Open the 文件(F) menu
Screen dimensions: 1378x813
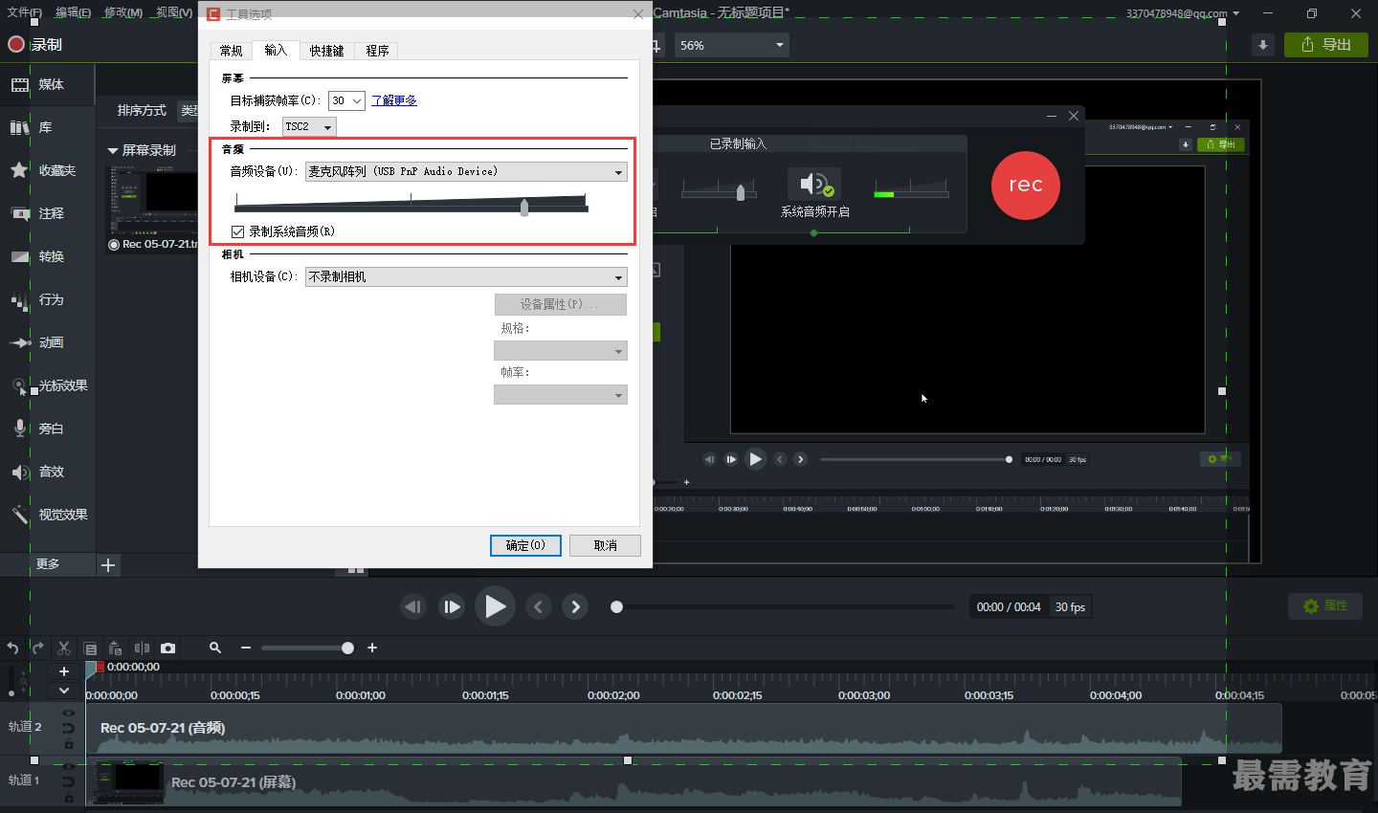tap(24, 12)
